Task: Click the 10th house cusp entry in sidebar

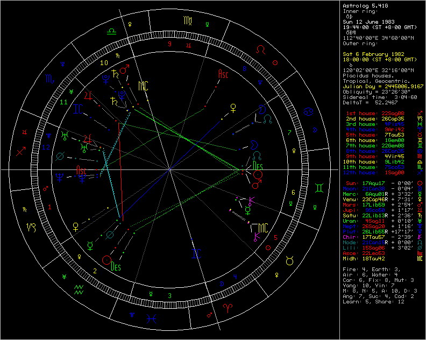Action: 380,161
